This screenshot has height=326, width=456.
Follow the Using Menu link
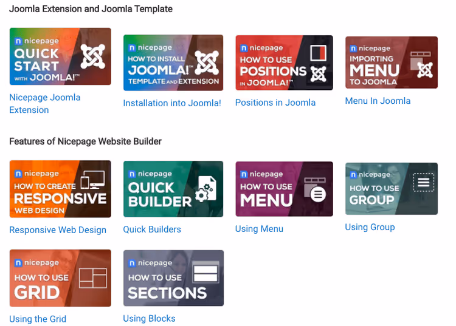click(x=259, y=229)
